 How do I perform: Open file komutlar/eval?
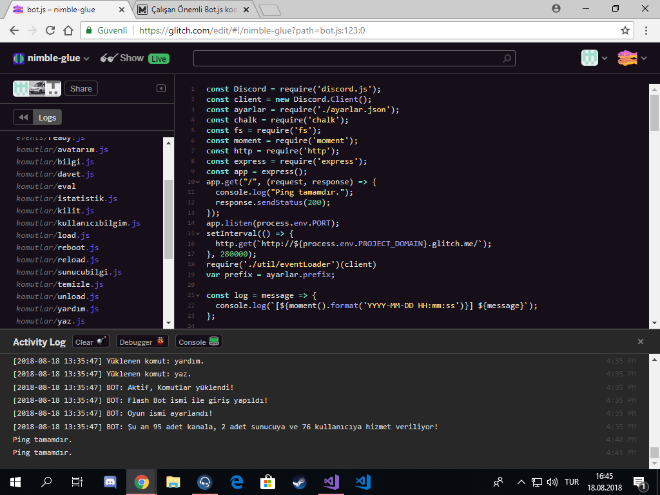coord(46,186)
